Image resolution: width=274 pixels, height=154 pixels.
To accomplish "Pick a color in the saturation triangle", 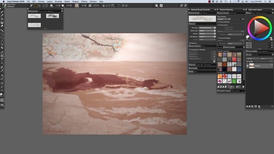I will click(x=260, y=28).
